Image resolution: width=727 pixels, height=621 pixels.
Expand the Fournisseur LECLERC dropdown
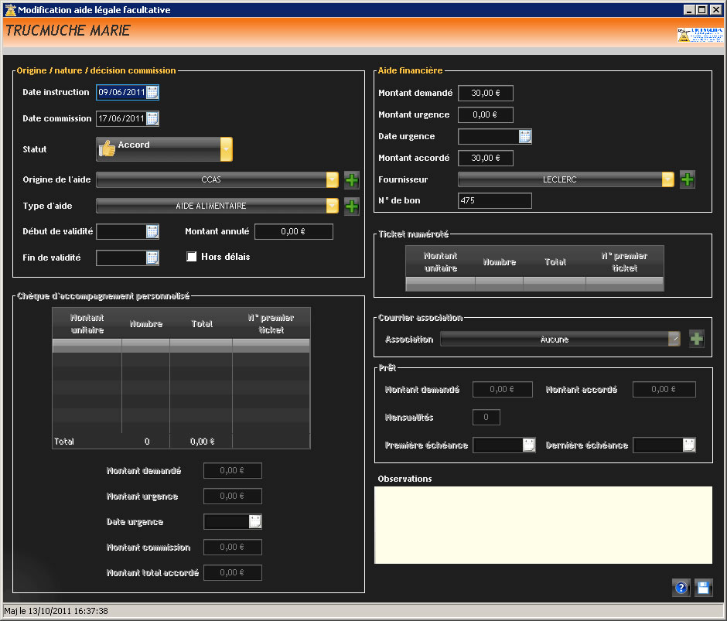coord(668,179)
